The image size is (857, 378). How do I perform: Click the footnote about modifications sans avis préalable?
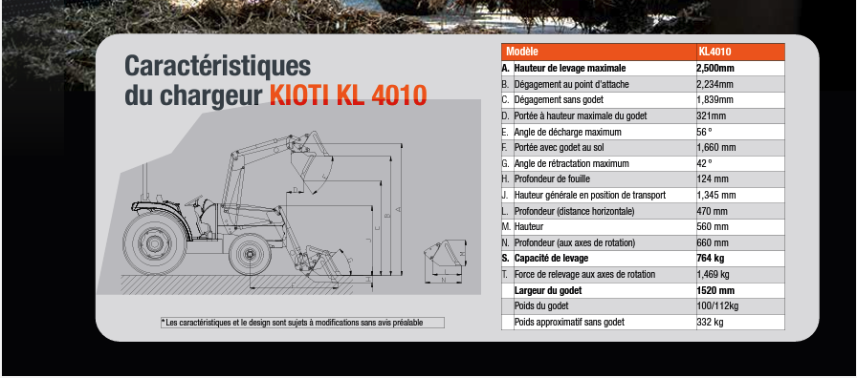coord(302,323)
